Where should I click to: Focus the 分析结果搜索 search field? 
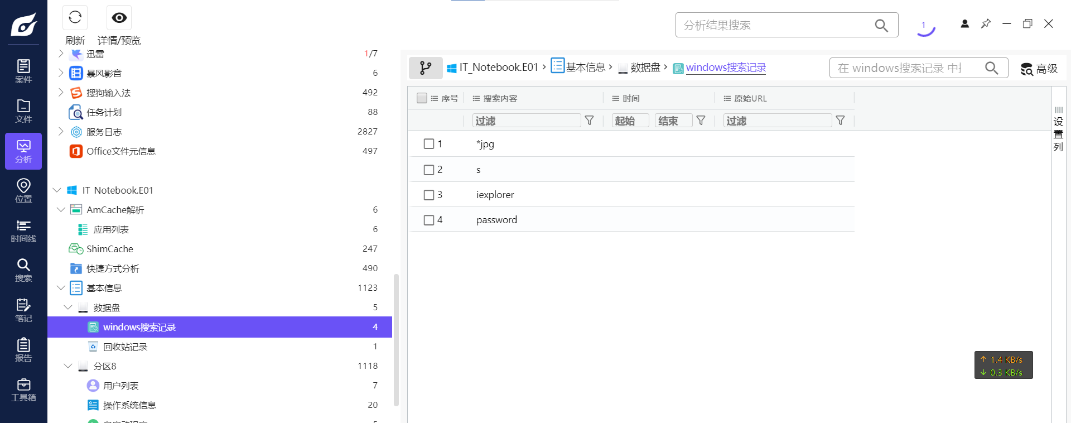pyautogui.click(x=775, y=25)
